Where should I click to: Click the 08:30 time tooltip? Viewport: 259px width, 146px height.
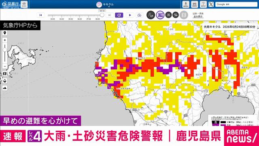click(x=102, y=11)
